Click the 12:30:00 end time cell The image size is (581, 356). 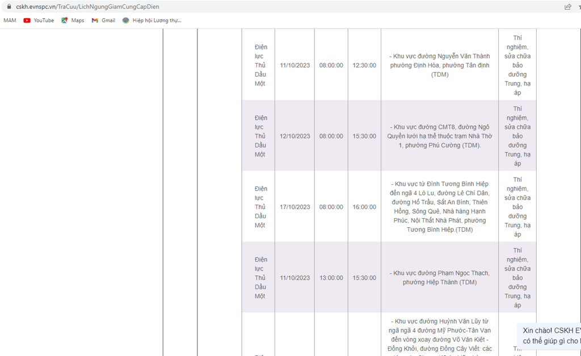pyautogui.click(x=364, y=65)
